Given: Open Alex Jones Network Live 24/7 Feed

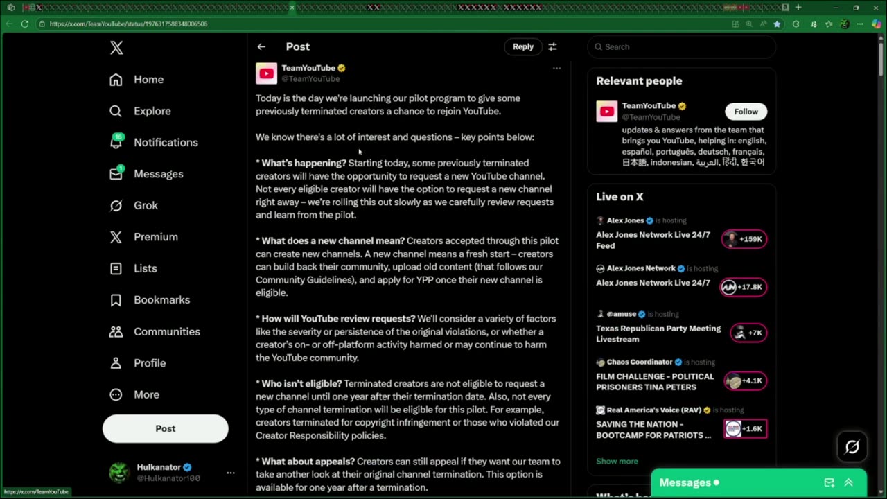Looking at the screenshot, I should (x=653, y=240).
